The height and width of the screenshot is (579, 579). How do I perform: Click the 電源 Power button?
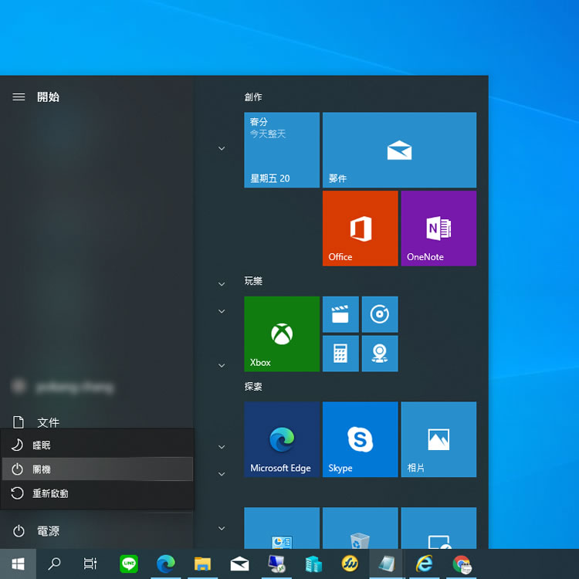(x=96, y=531)
